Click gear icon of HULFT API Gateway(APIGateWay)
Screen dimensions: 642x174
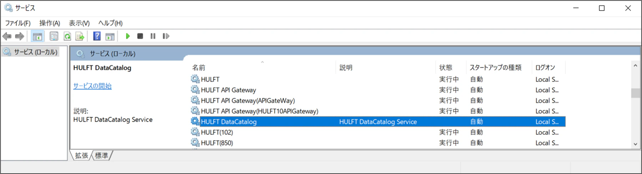point(195,100)
